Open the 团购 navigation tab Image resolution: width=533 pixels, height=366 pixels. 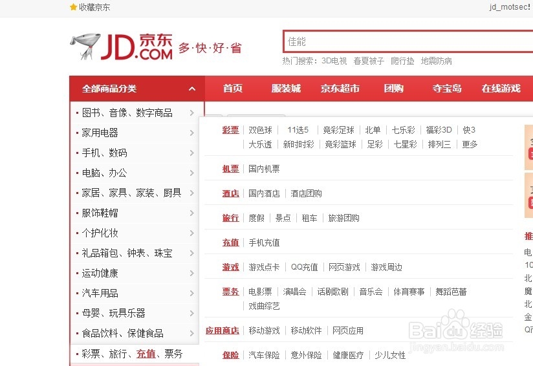394,89
